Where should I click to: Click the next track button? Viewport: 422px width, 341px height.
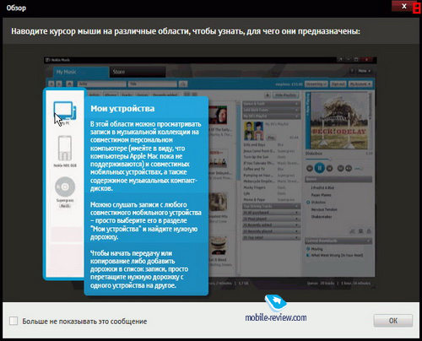(329, 168)
